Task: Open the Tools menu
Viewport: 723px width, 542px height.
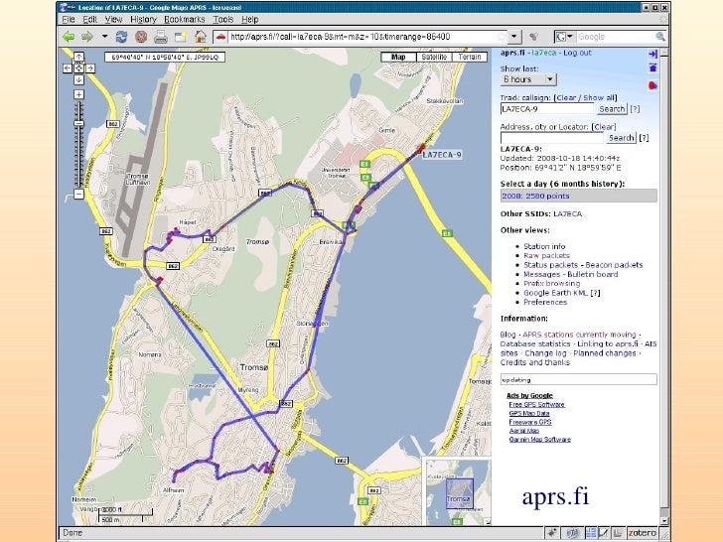Action: pyautogui.click(x=223, y=20)
